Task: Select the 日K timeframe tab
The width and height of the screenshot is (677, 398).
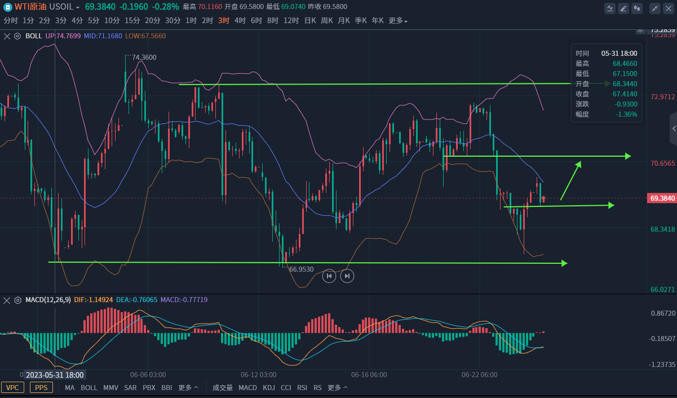Action: [x=310, y=21]
